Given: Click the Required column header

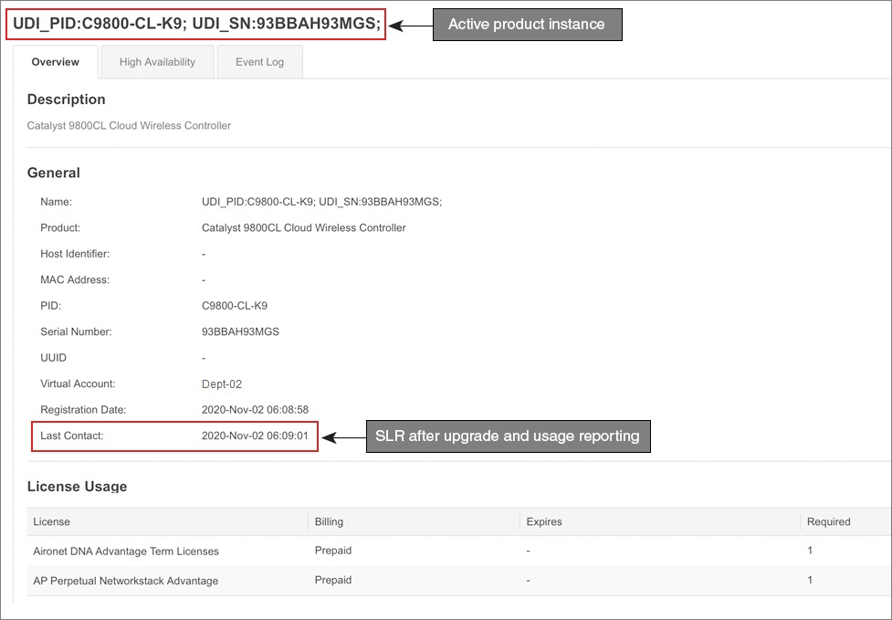Looking at the screenshot, I should click(825, 521).
